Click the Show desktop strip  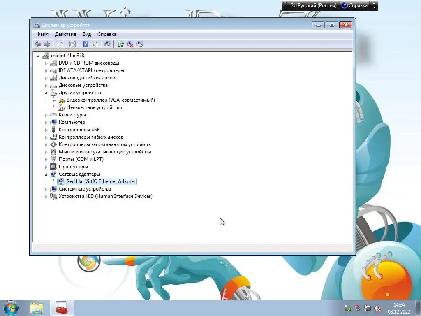pos(418,308)
